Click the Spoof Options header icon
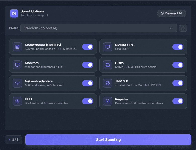This screenshot has height=150, width=196. (14, 13)
